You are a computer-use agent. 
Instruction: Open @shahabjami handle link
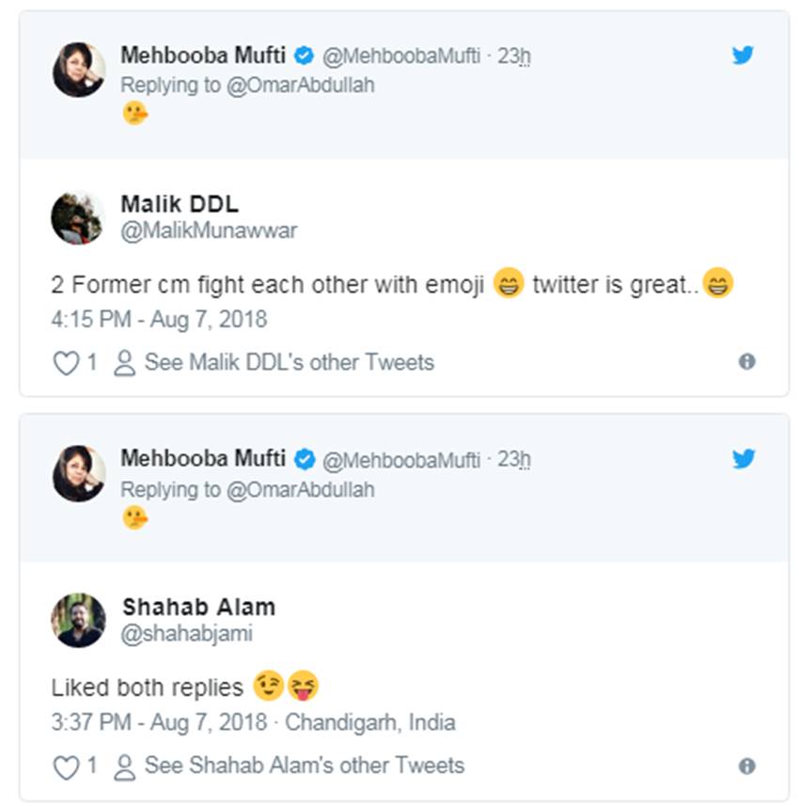click(188, 633)
